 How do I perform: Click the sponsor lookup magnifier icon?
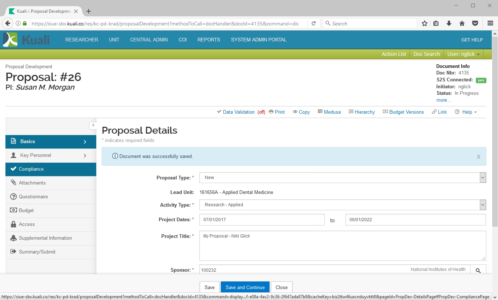pos(478,270)
